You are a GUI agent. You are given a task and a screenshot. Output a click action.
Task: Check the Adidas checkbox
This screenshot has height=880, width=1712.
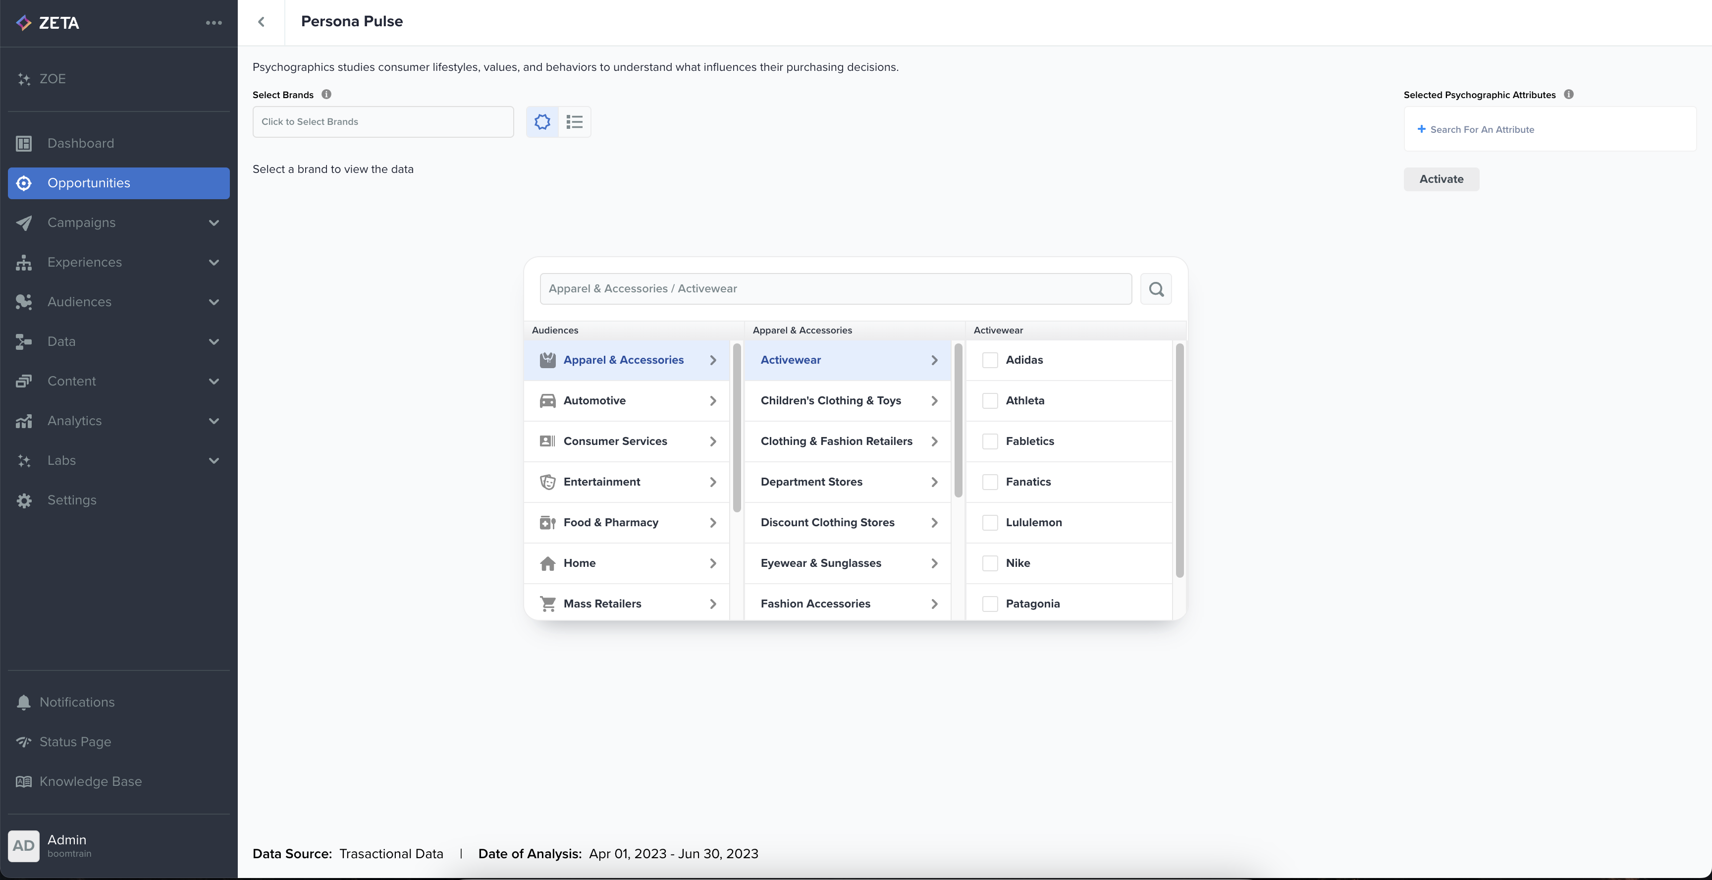point(990,360)
